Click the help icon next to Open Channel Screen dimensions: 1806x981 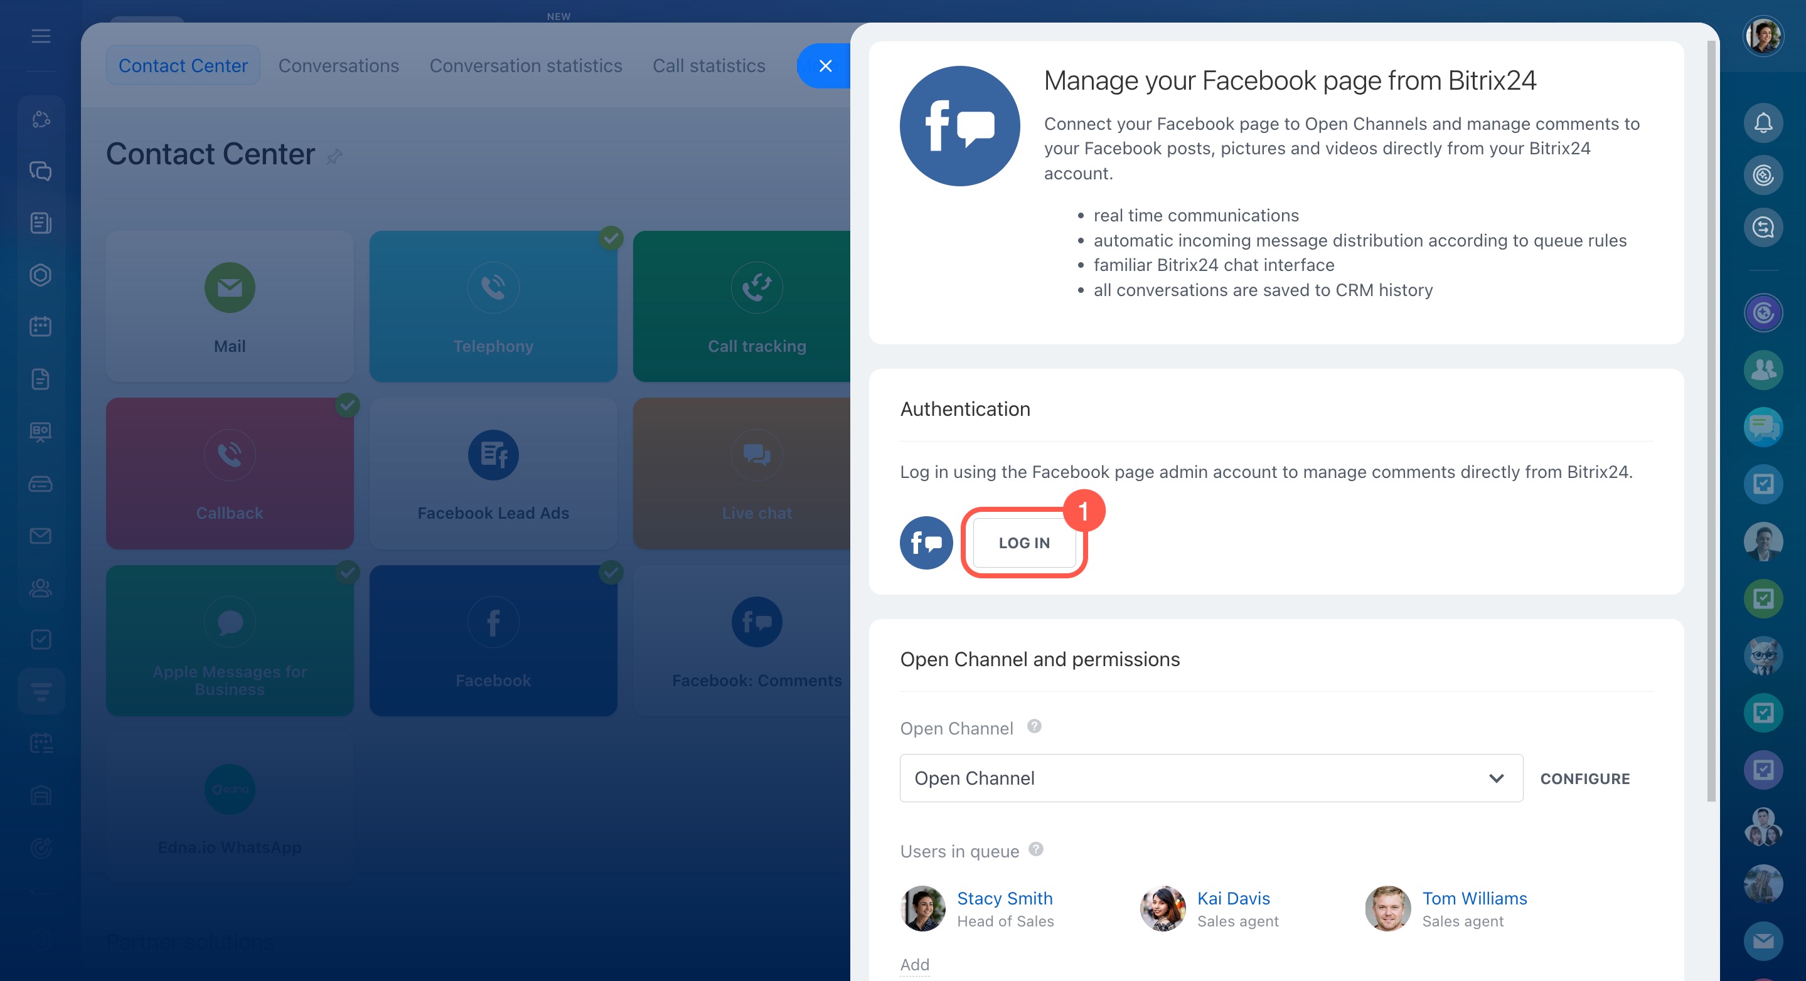coord(1034,726)
